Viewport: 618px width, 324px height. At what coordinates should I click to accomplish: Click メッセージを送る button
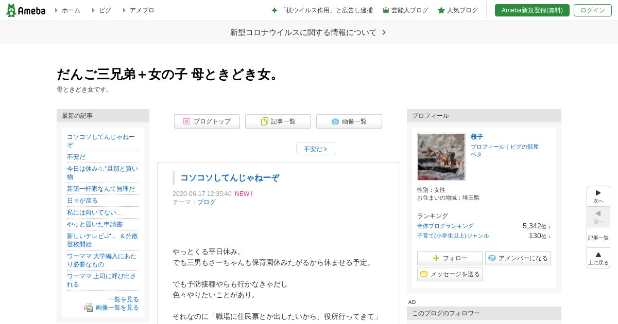coord(450,274)
